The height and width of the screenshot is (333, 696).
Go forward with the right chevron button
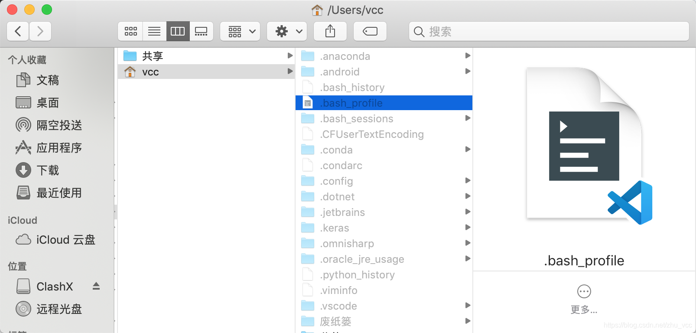point(40,31)
